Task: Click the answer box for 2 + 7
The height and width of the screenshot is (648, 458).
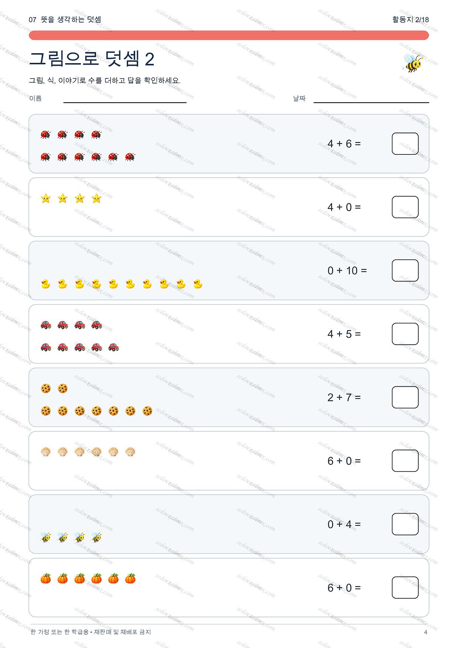Action: tap(405, 397)
